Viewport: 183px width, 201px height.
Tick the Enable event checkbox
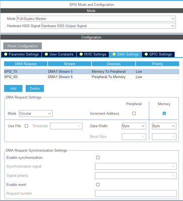click(x=98, y=184)
